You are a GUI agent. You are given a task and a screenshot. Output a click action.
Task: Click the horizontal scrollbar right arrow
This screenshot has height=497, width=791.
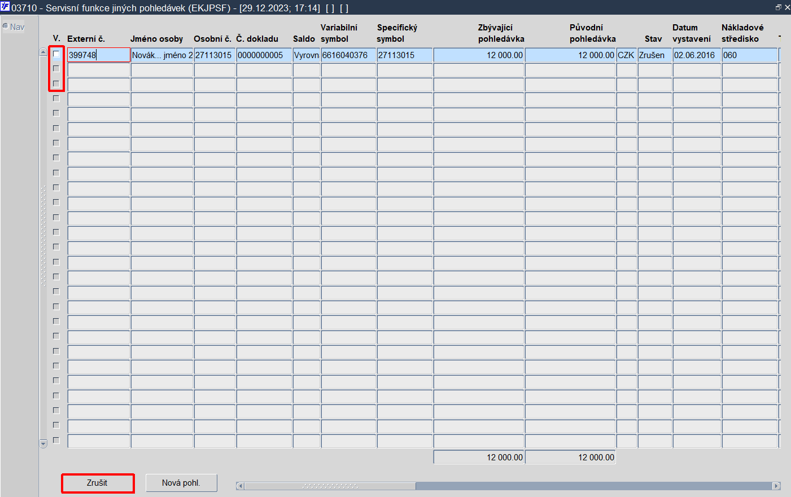(776, 486)
